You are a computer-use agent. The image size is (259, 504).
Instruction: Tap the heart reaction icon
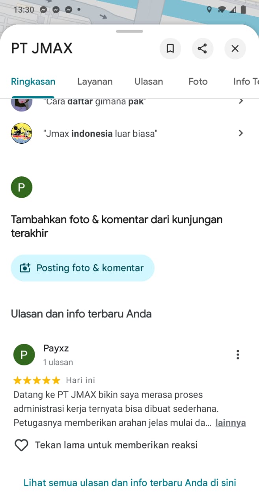tap(21, 445)
